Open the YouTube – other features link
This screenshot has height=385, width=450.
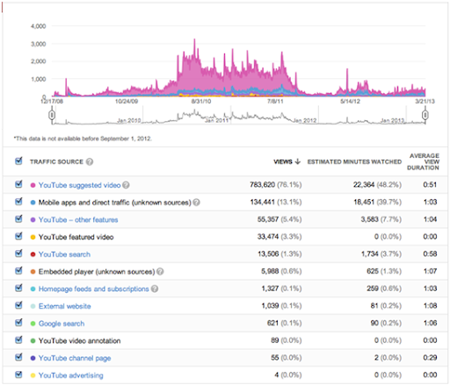[78, 219]
